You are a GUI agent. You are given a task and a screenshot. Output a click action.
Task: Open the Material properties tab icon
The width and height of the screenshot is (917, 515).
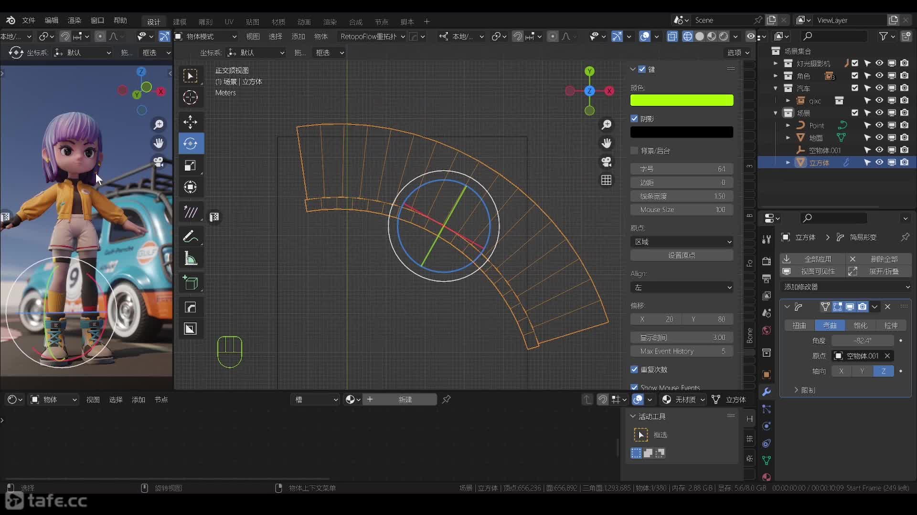[767, 477]
